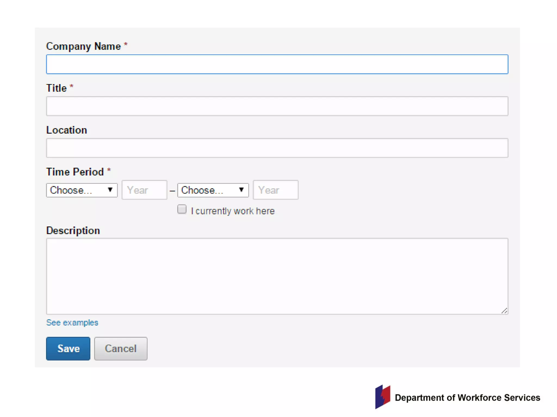
Task: Click the I currently work here label text
Action: (x=233, y=211)
